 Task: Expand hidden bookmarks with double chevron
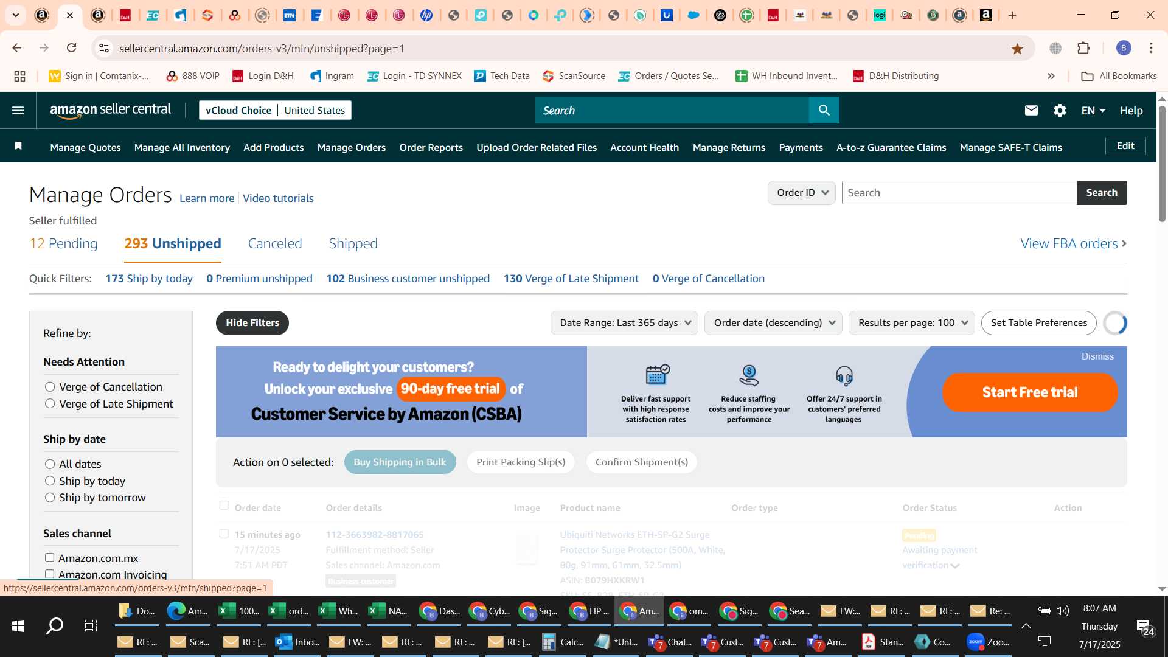point(1051,76)
